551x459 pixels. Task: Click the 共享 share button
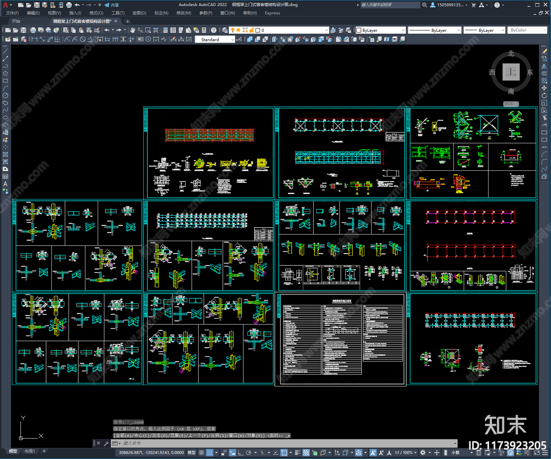coord(112,5)
